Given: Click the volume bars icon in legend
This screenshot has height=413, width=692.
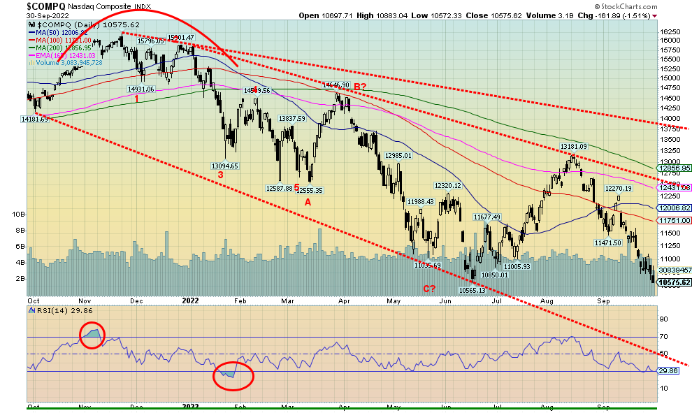Looking at the screenshot, I should pos(30,63).
